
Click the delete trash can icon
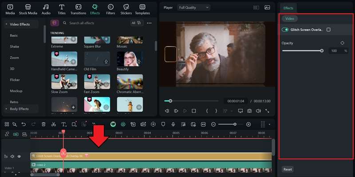click(x=43, y=124)
